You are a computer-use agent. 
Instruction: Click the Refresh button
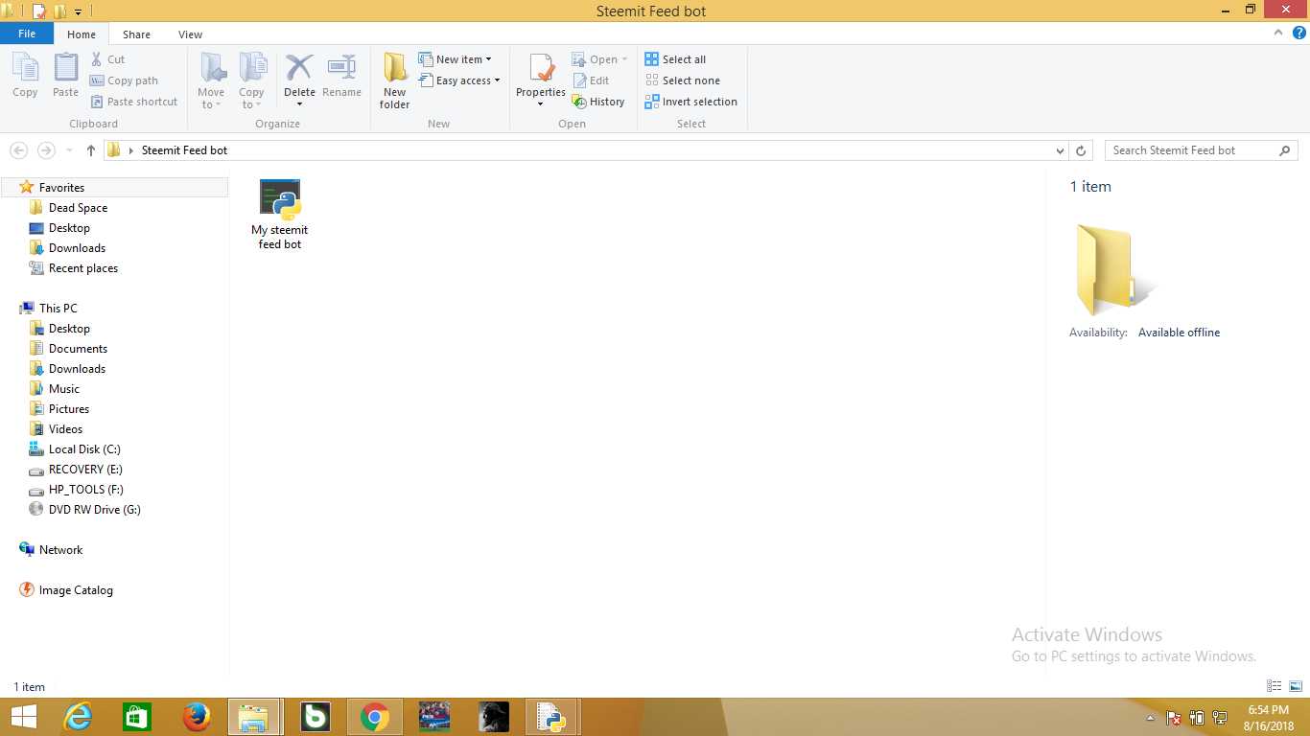pyautogui.click(x=1082, y=150)
